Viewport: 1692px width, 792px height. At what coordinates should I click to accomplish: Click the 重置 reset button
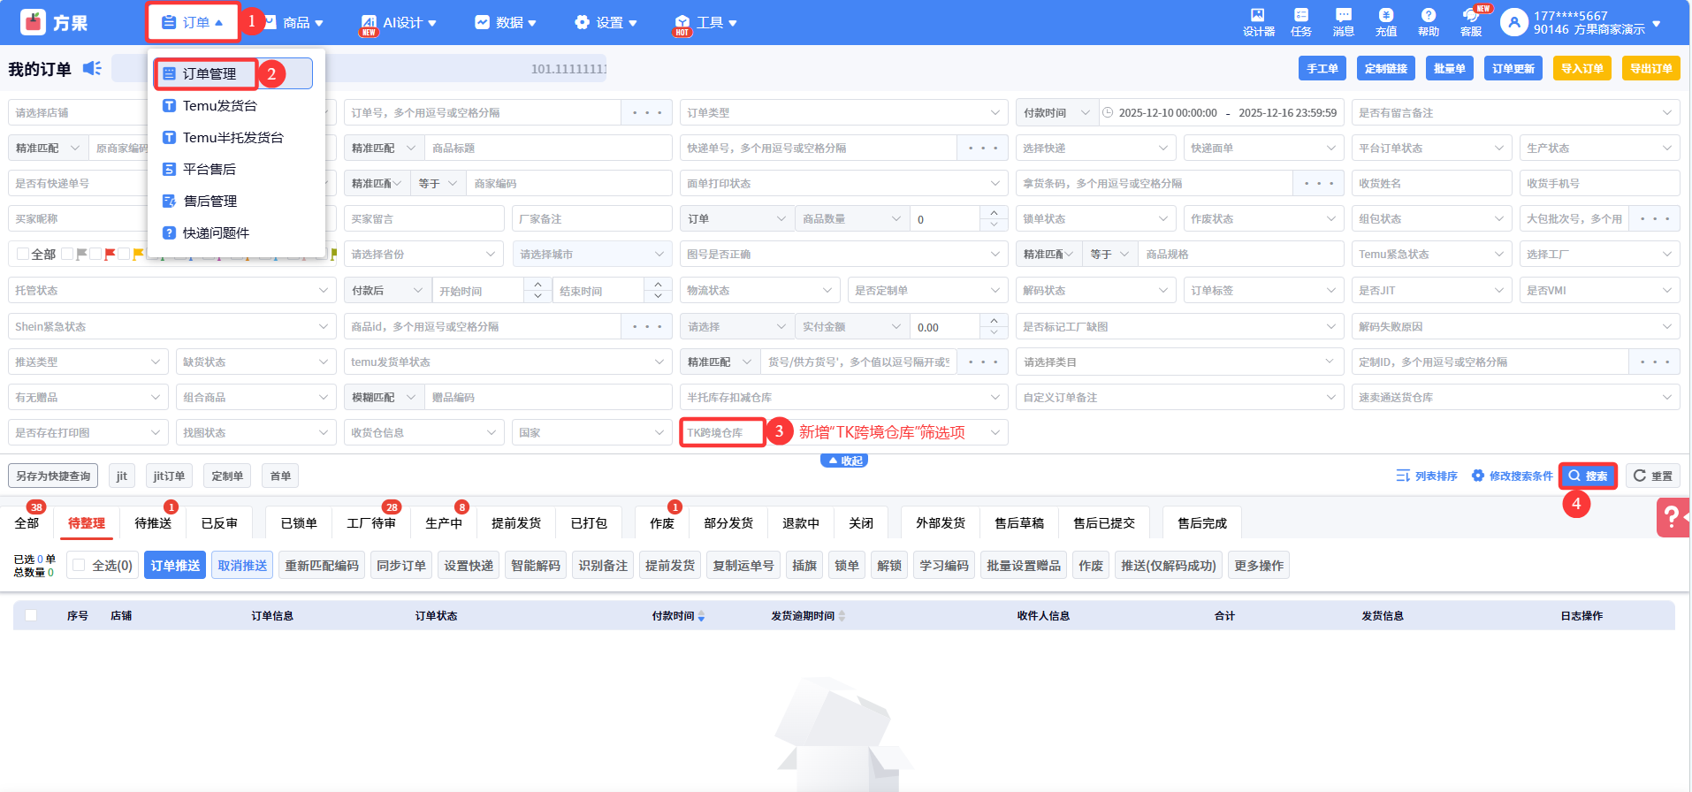[x=1652, y=476]
